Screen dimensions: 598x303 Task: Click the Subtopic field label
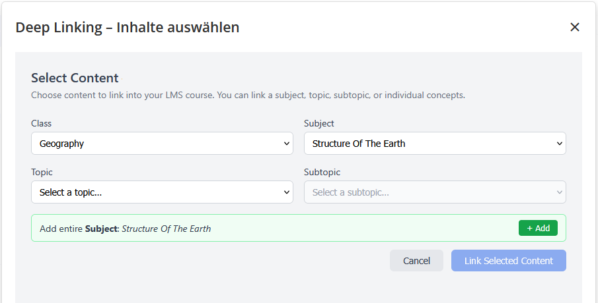(x=322, y=172)
